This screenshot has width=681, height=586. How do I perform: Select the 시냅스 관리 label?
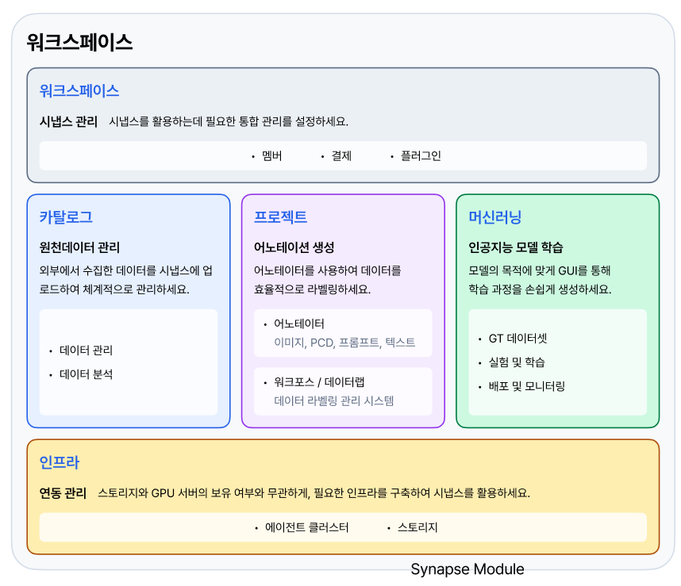pos(68,121)
